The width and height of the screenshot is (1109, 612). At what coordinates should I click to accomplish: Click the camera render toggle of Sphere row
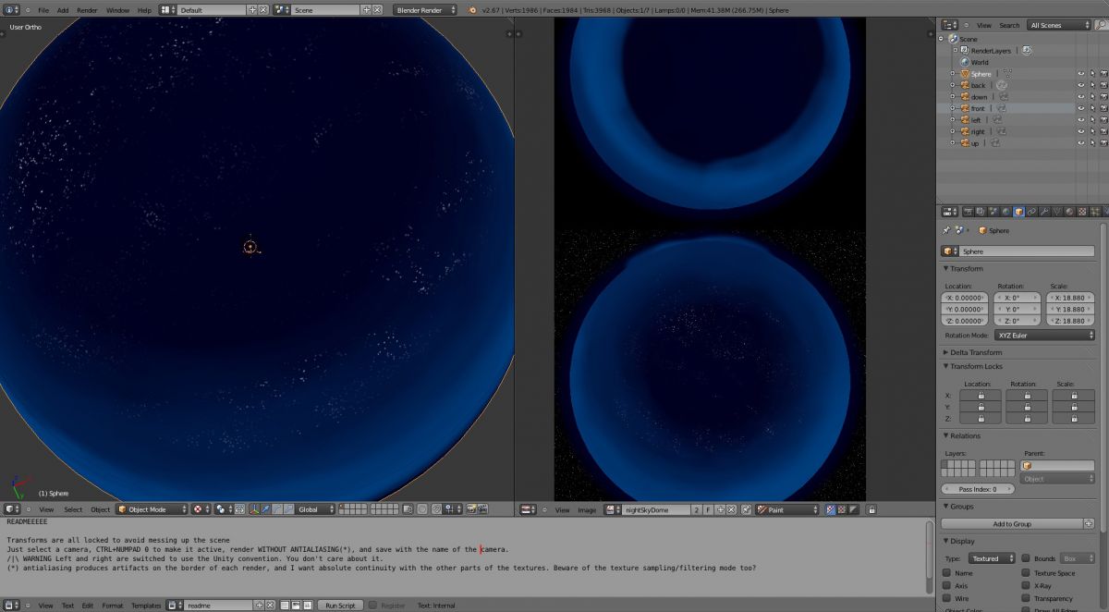[1103, 74]
